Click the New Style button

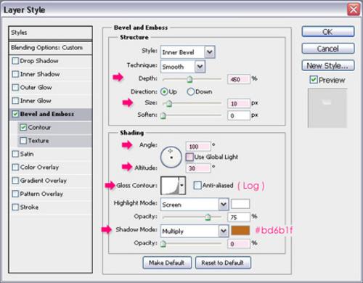(x=328, y=65)
